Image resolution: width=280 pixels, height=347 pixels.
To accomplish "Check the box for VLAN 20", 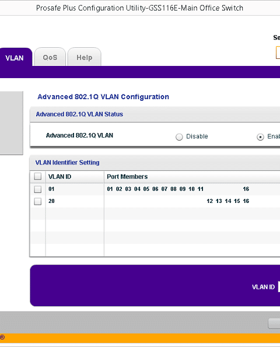I will 38,201.
